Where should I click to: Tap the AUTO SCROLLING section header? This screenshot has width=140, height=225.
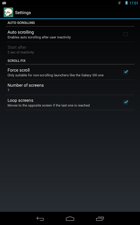[21, 23]
